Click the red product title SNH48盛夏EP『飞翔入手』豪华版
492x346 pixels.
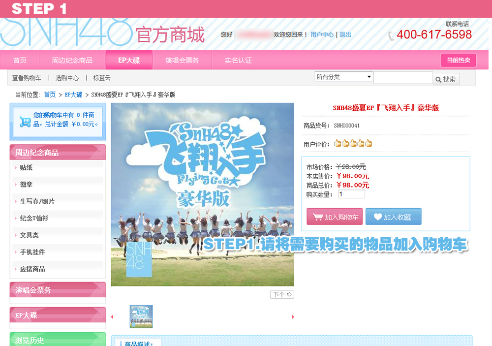(386, 108)
